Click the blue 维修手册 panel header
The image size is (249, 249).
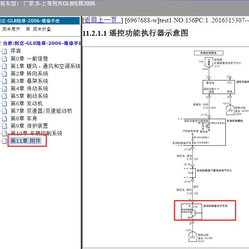click(x=40, y=21)
